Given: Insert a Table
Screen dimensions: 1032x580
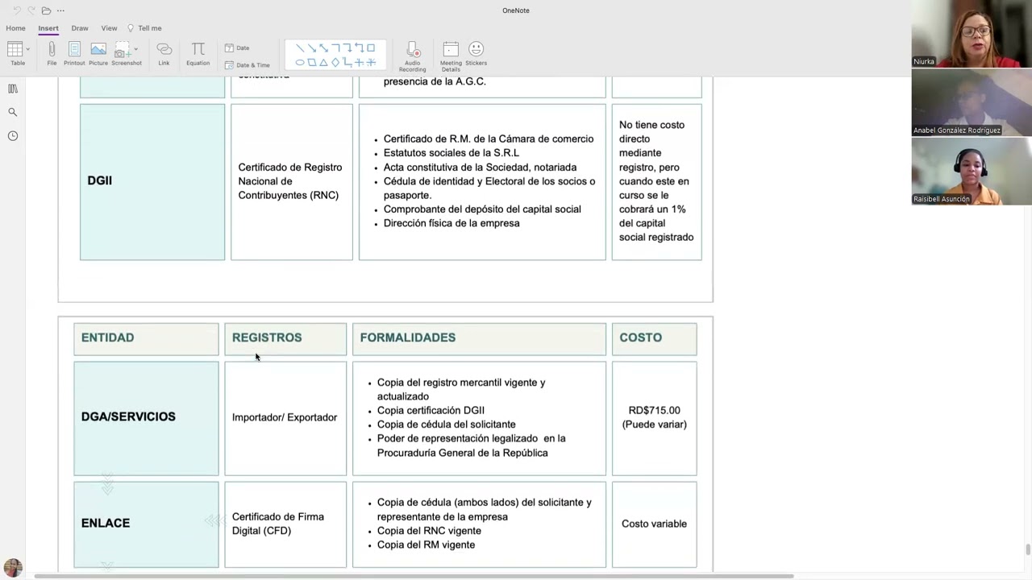Looking at the screenshot, I should click(15, 54).
